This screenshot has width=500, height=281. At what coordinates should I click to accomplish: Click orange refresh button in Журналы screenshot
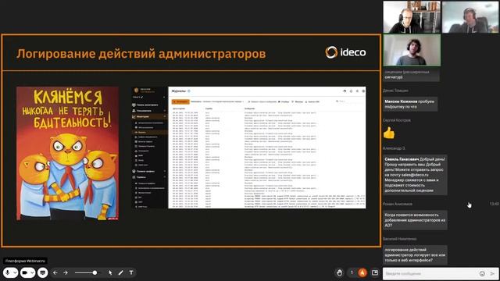coord(180,101)
